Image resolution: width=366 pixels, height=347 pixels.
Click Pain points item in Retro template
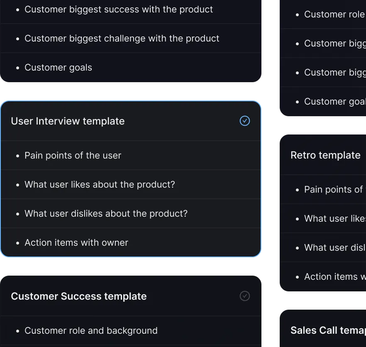click(334, 190)
